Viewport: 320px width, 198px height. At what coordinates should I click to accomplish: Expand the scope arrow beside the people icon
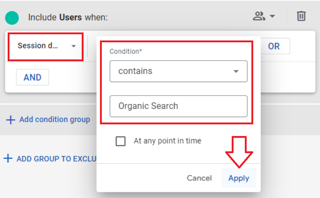coord(272,16)
